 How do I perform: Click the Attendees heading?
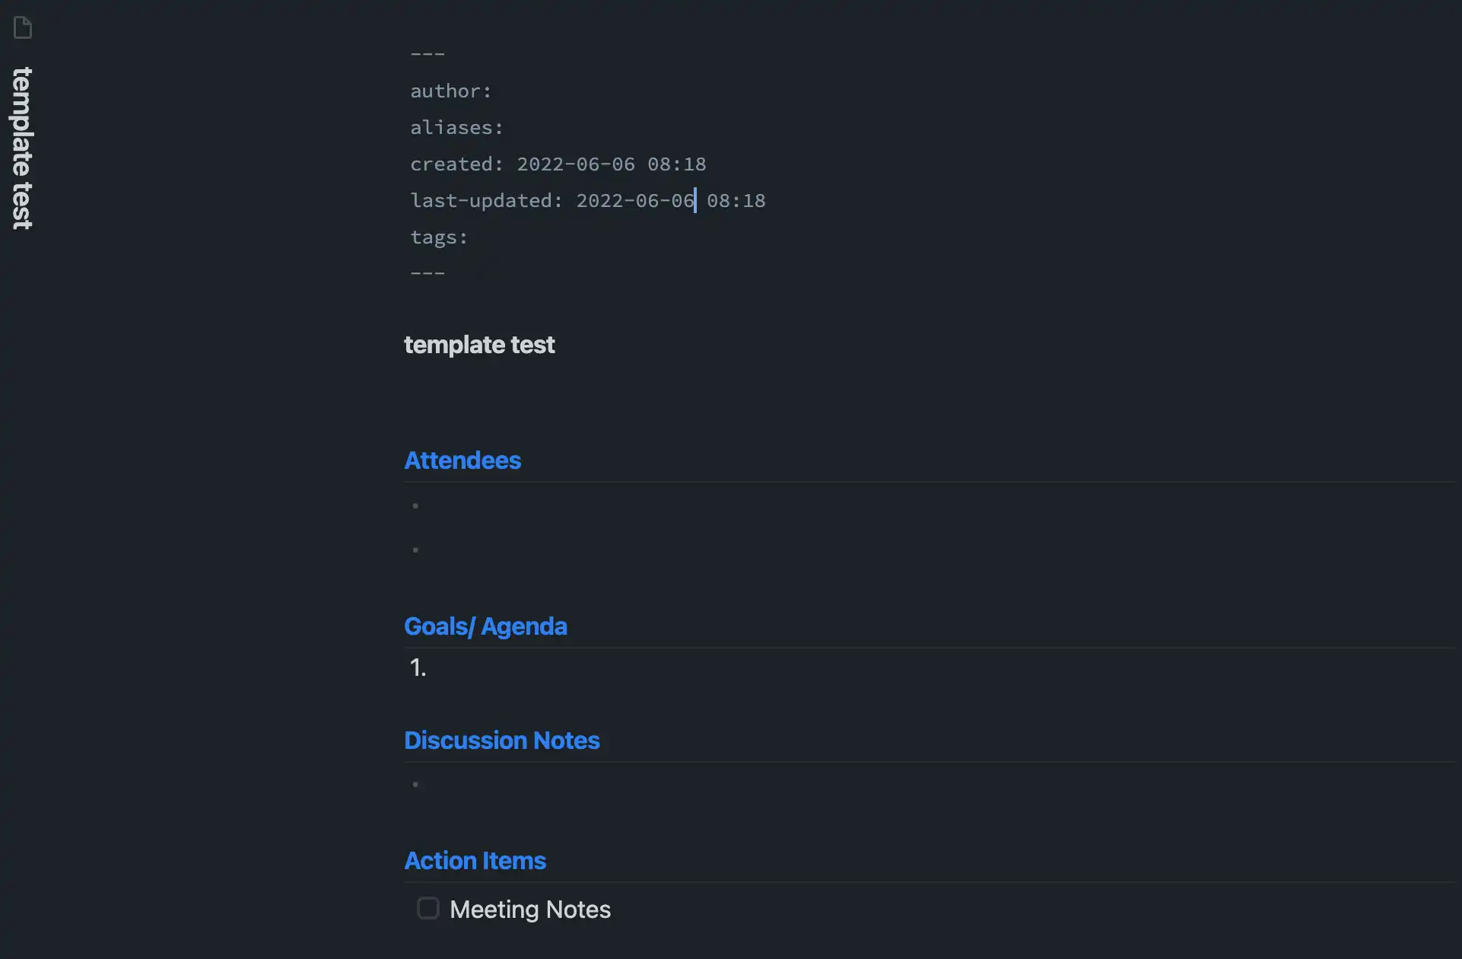(x=462, y=460)
